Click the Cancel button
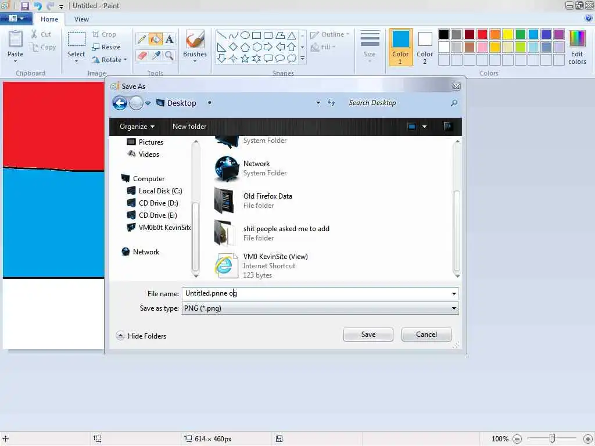This screenshot has width=595, height=446. pos(426,334)
